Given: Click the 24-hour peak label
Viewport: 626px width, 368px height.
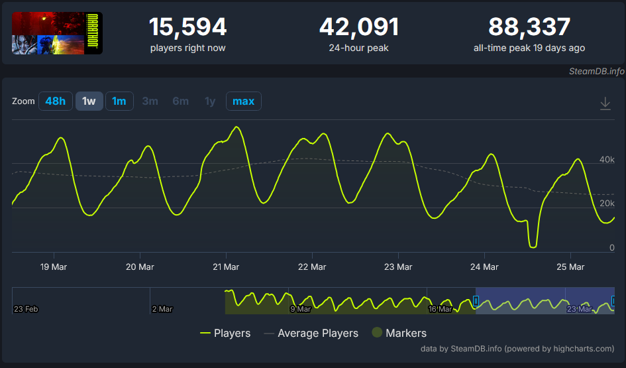Looking at the screenshot, I should click(358, 48).
